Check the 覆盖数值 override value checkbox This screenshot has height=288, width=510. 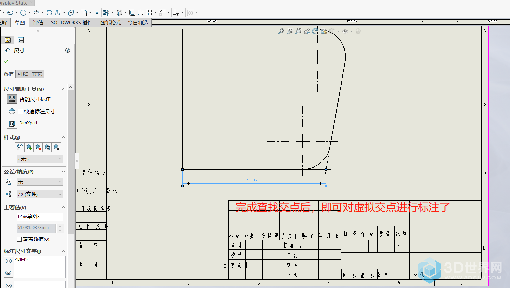tap(19, 239)
